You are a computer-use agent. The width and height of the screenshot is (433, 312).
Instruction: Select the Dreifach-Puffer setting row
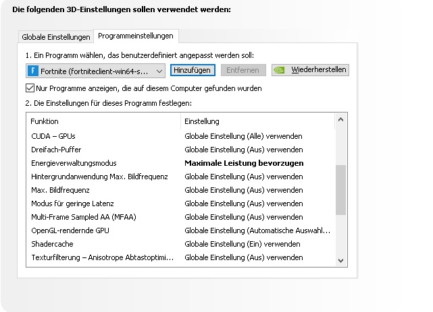[180, 150]
